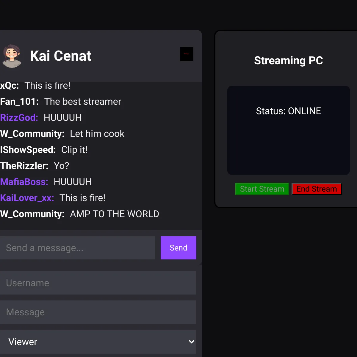Focus the Send a message field
This screenshot has width=357, height=357.
(77, 248)
